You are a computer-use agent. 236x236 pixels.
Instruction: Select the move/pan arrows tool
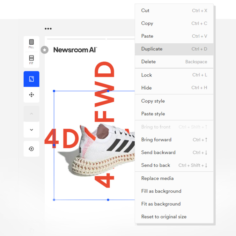[31, 95]
